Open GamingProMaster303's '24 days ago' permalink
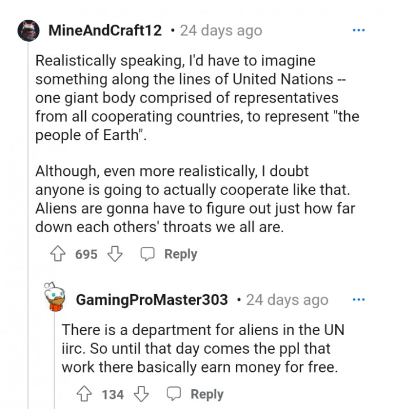Viewport: 395px width, 409px height. 287,300
